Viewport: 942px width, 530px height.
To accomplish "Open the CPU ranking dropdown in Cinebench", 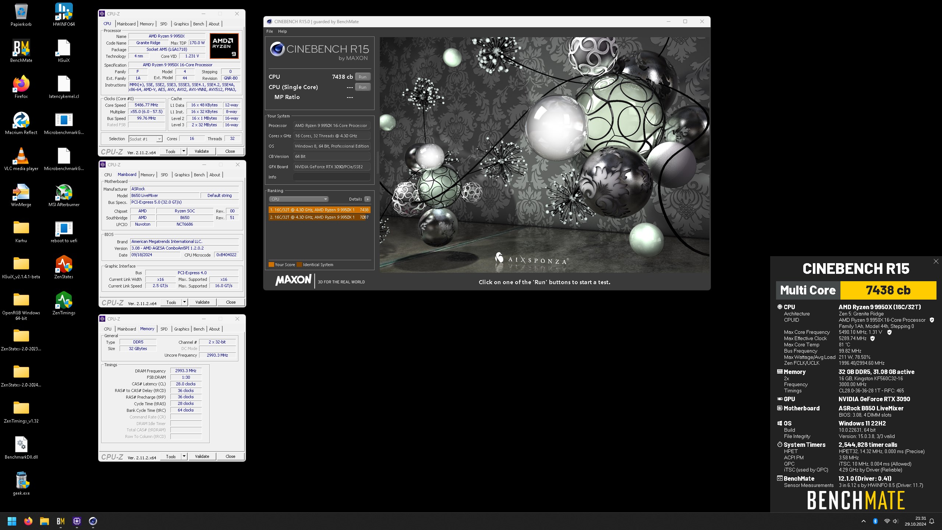I will 298,199.
